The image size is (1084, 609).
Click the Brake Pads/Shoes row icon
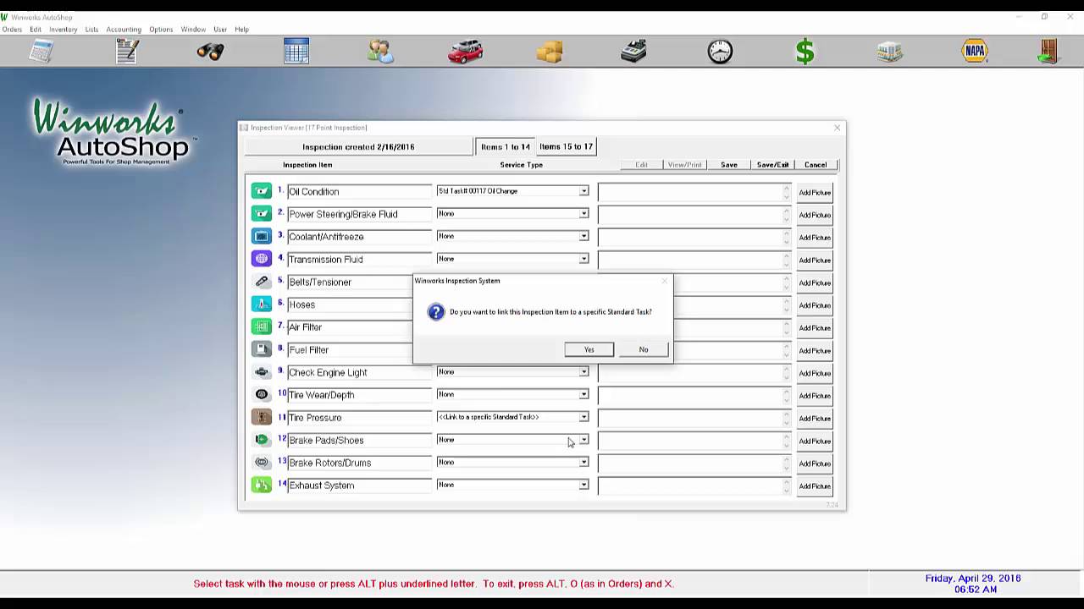pos(262,440)
